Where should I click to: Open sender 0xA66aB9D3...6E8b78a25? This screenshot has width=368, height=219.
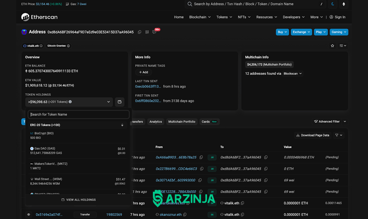[176, 157]
